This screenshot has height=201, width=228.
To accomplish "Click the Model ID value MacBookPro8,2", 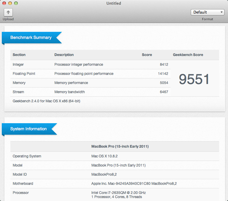I will (104, 174).
